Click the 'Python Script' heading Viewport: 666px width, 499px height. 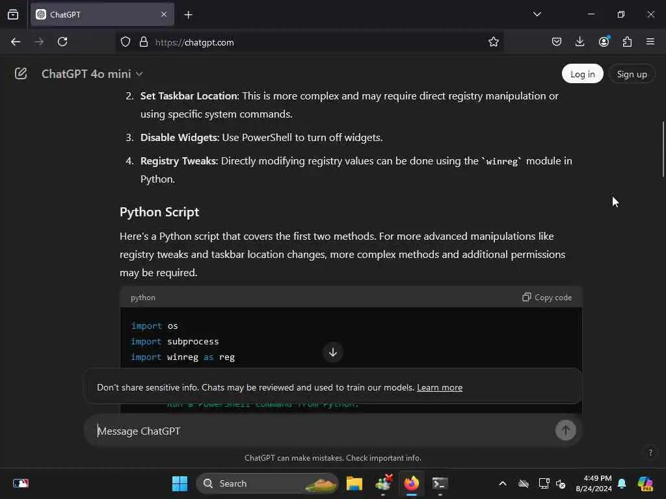(159, 212)
